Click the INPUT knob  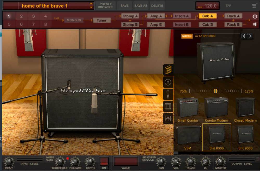point(9,162)
